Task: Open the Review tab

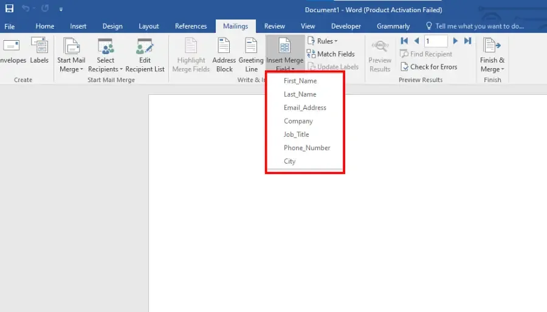Action: (275, 26)
